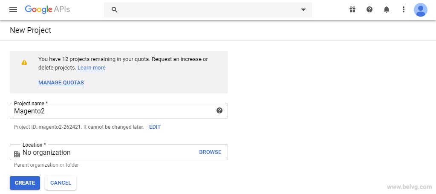Expand the search bar dropdown arrow
Screen dimensions: 436x194
[303, 10]
